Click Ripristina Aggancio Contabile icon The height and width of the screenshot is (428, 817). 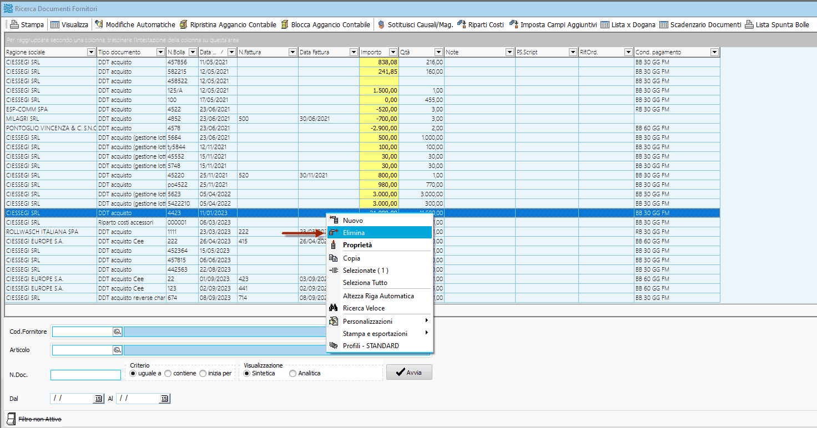pyautogui.click(x=183, y=24)
